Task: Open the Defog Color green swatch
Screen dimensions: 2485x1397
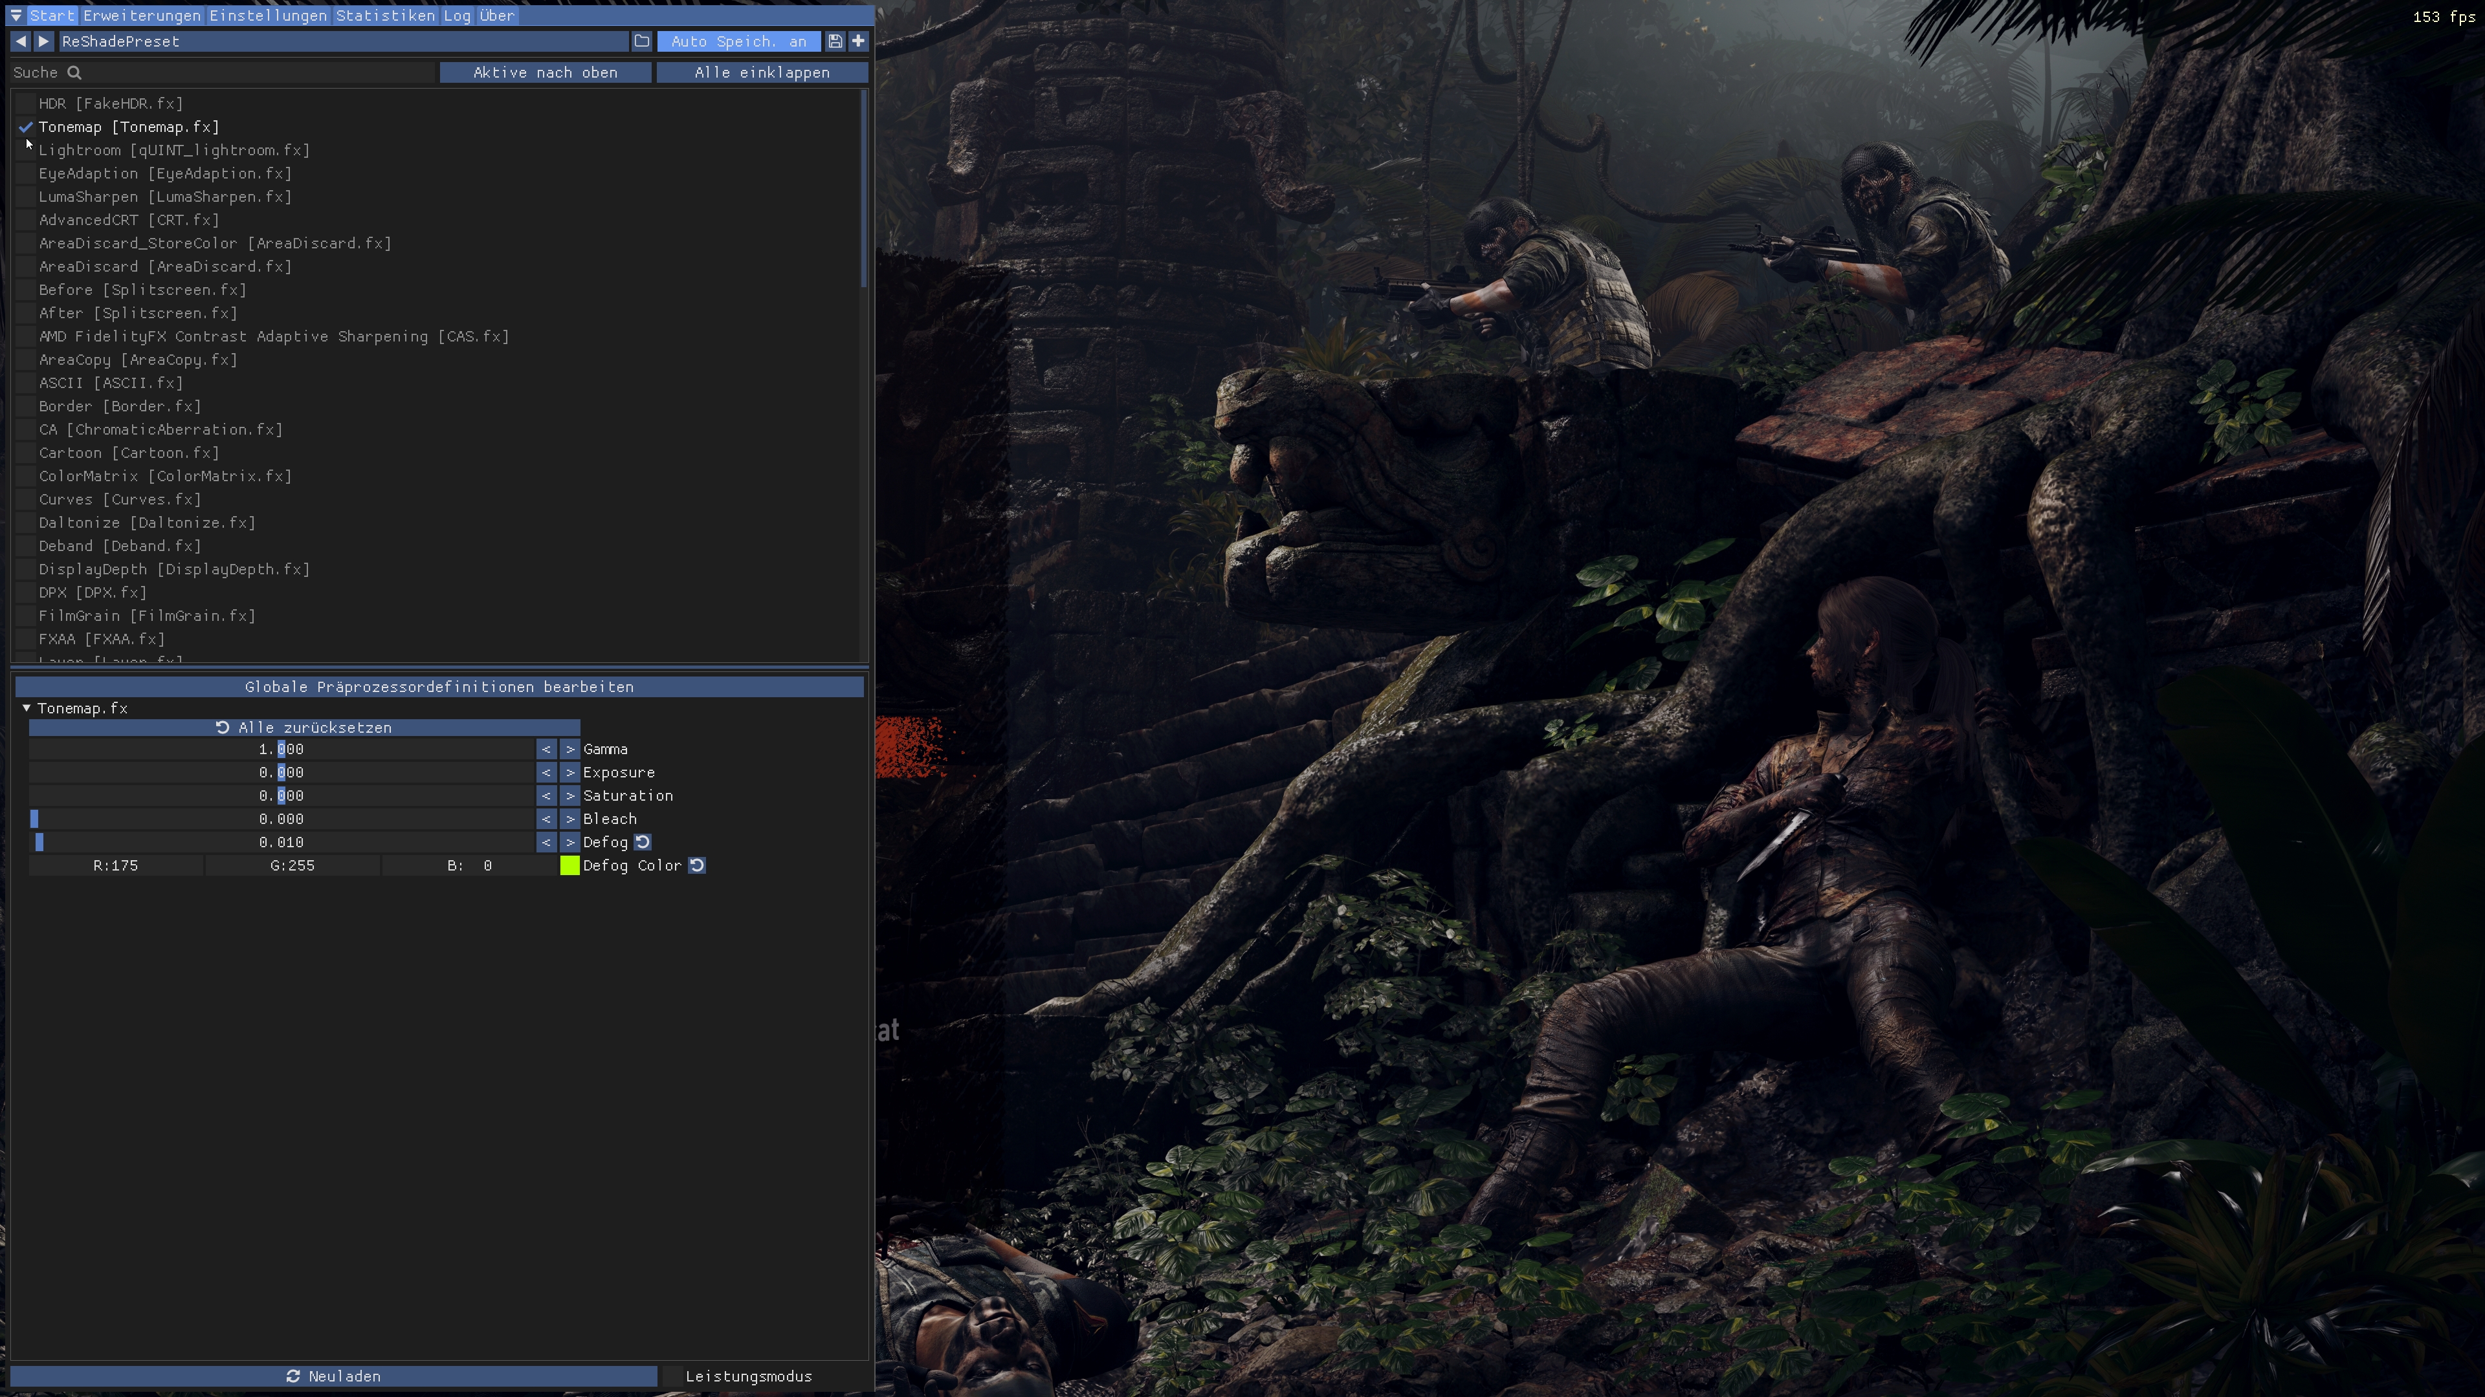Action: (570, 866)
